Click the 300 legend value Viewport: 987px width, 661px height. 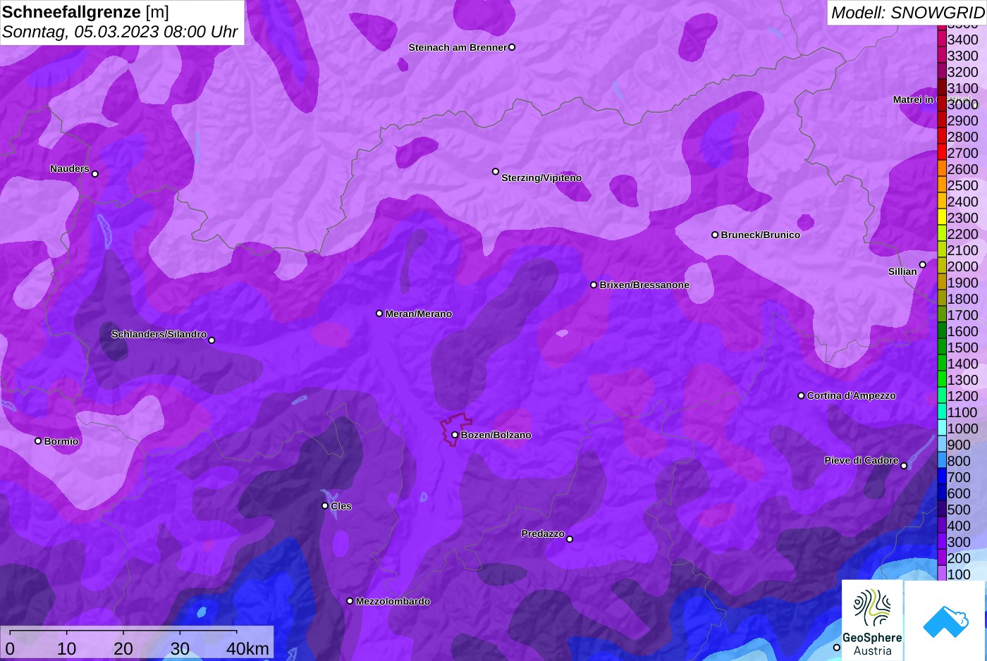coord(959,542)
